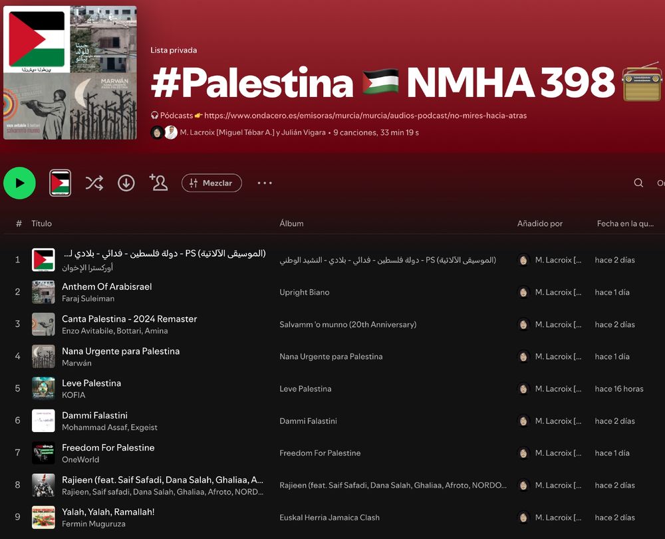
Task: Open the three-dot more options menu
Action: point(265,183)
